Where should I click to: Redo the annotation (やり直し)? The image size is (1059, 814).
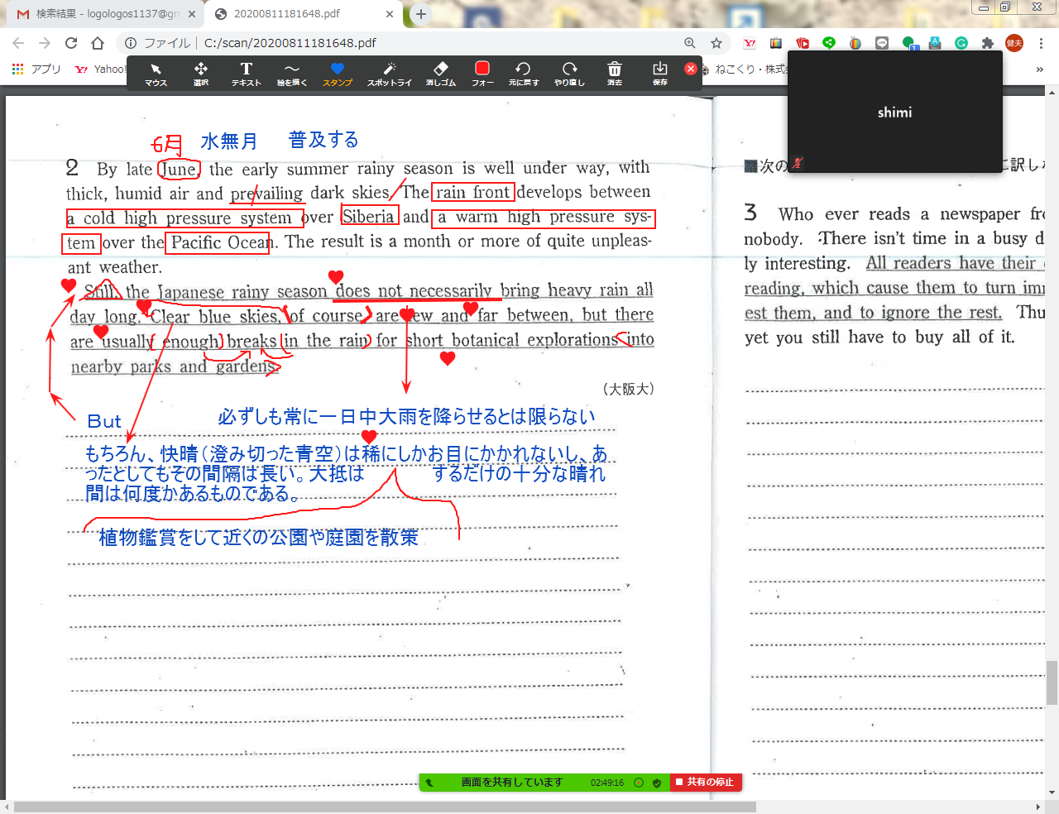pos(569,73)
